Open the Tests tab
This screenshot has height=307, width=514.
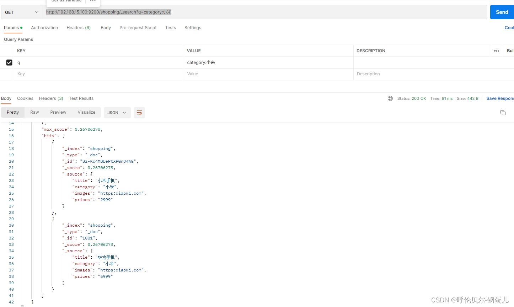click(x=170, y=28)
